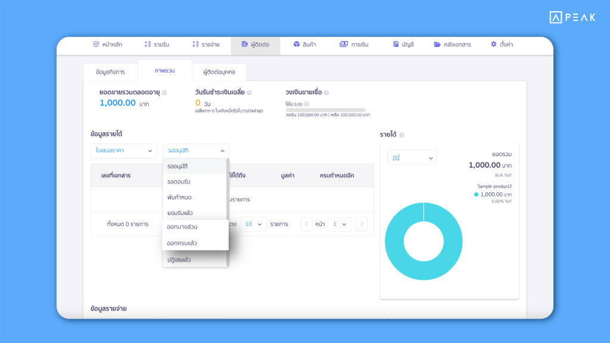Open the สินค้า menu
This screenshot has height=343, width=610.
[x=304, y=44]
